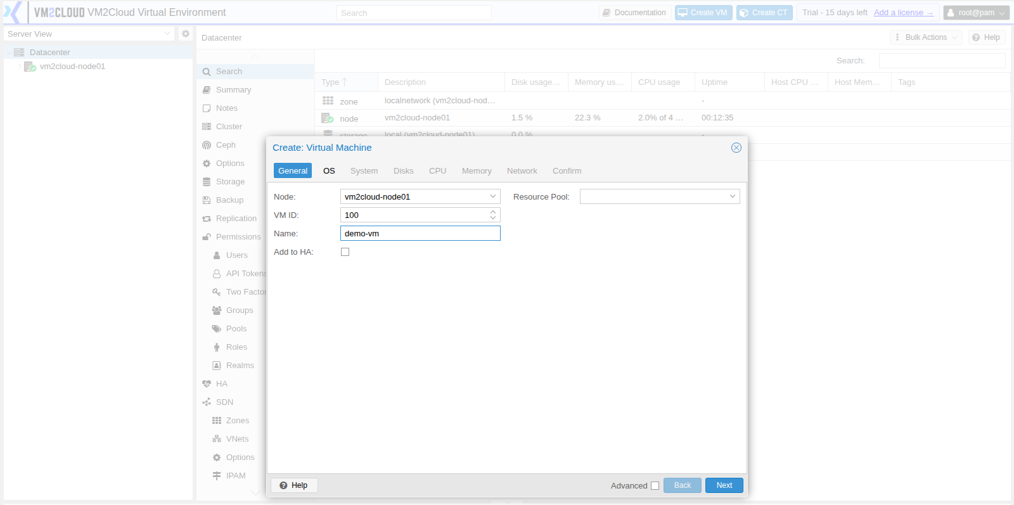
Task: Switch to the System tab
Action: pyautogui.click(x=364, y=171)
